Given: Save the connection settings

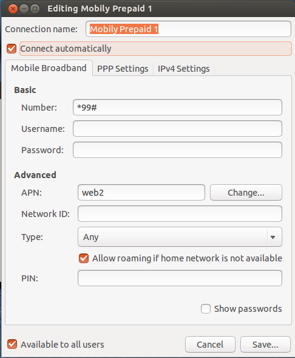Looking at the screenshot, I should click(x=265, y=344).
